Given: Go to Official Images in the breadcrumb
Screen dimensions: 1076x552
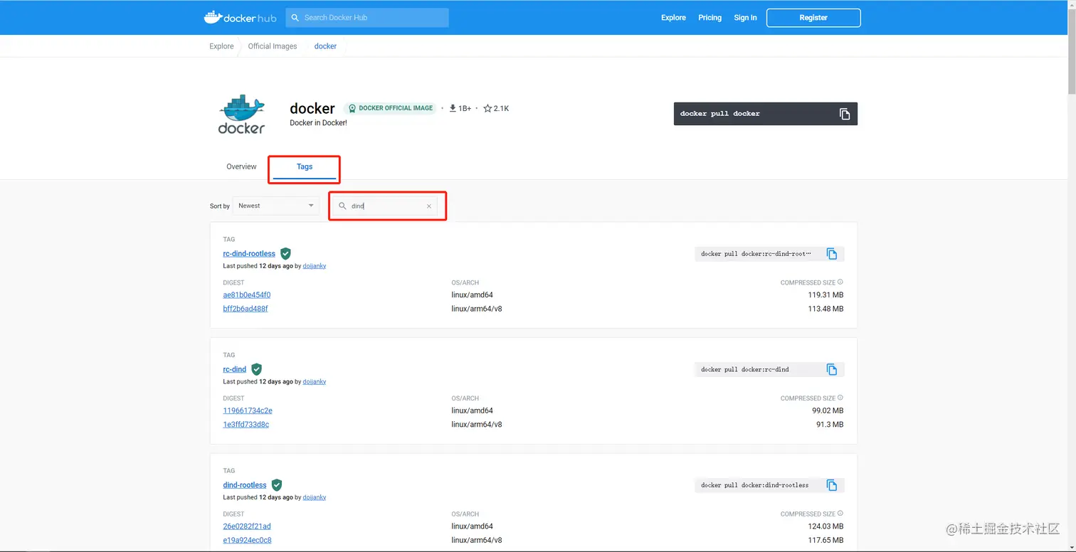Looking at the screenshot, I should [x=273, y=46].
